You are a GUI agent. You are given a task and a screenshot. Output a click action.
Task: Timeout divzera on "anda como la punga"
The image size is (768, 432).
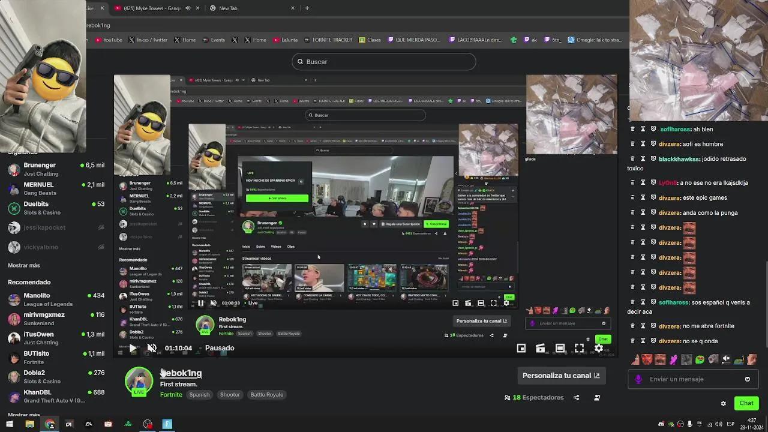(643, 212)
